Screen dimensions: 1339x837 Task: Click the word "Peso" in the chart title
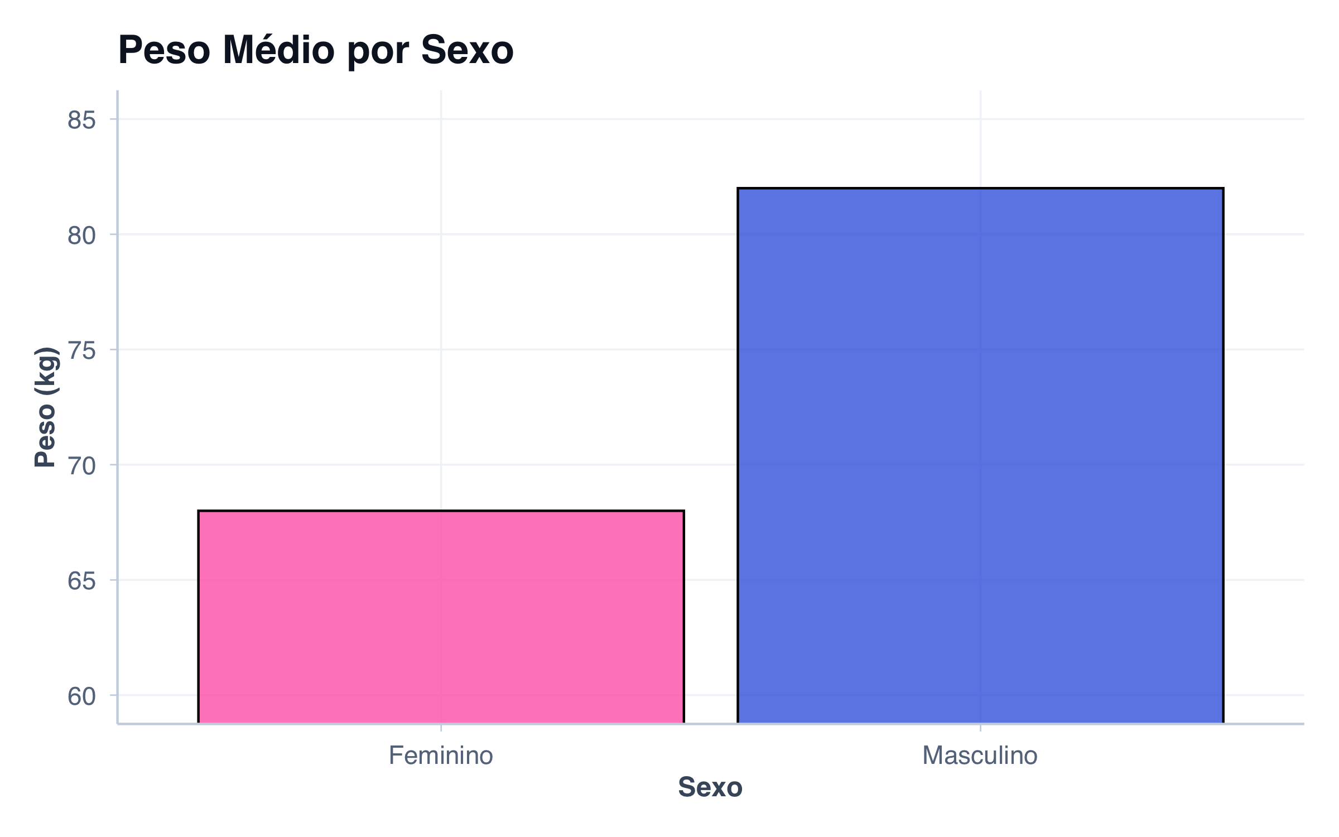(164, 50)
